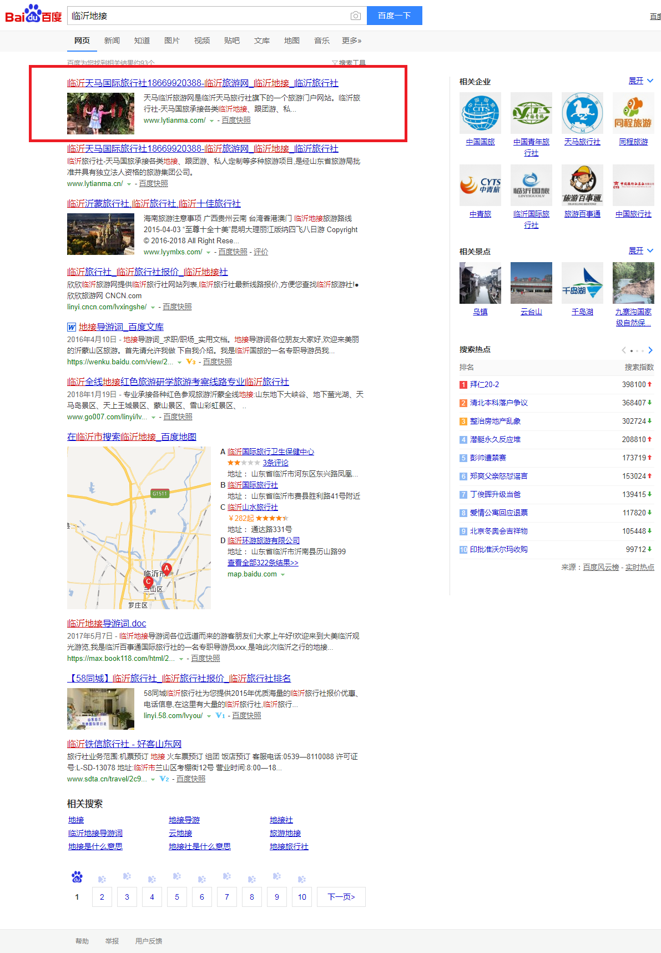Screen dimensions: 661x953
Task: Switch to the 贴吧 tab
Action: [x=232, y=41]
